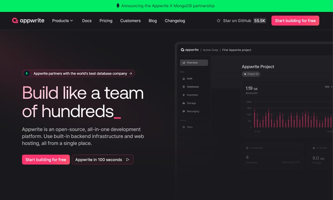The height and width of the screenshot is (200, 333).
Task: Click the 55.5K GitHub stars badge
Action: tap(259, 21)
